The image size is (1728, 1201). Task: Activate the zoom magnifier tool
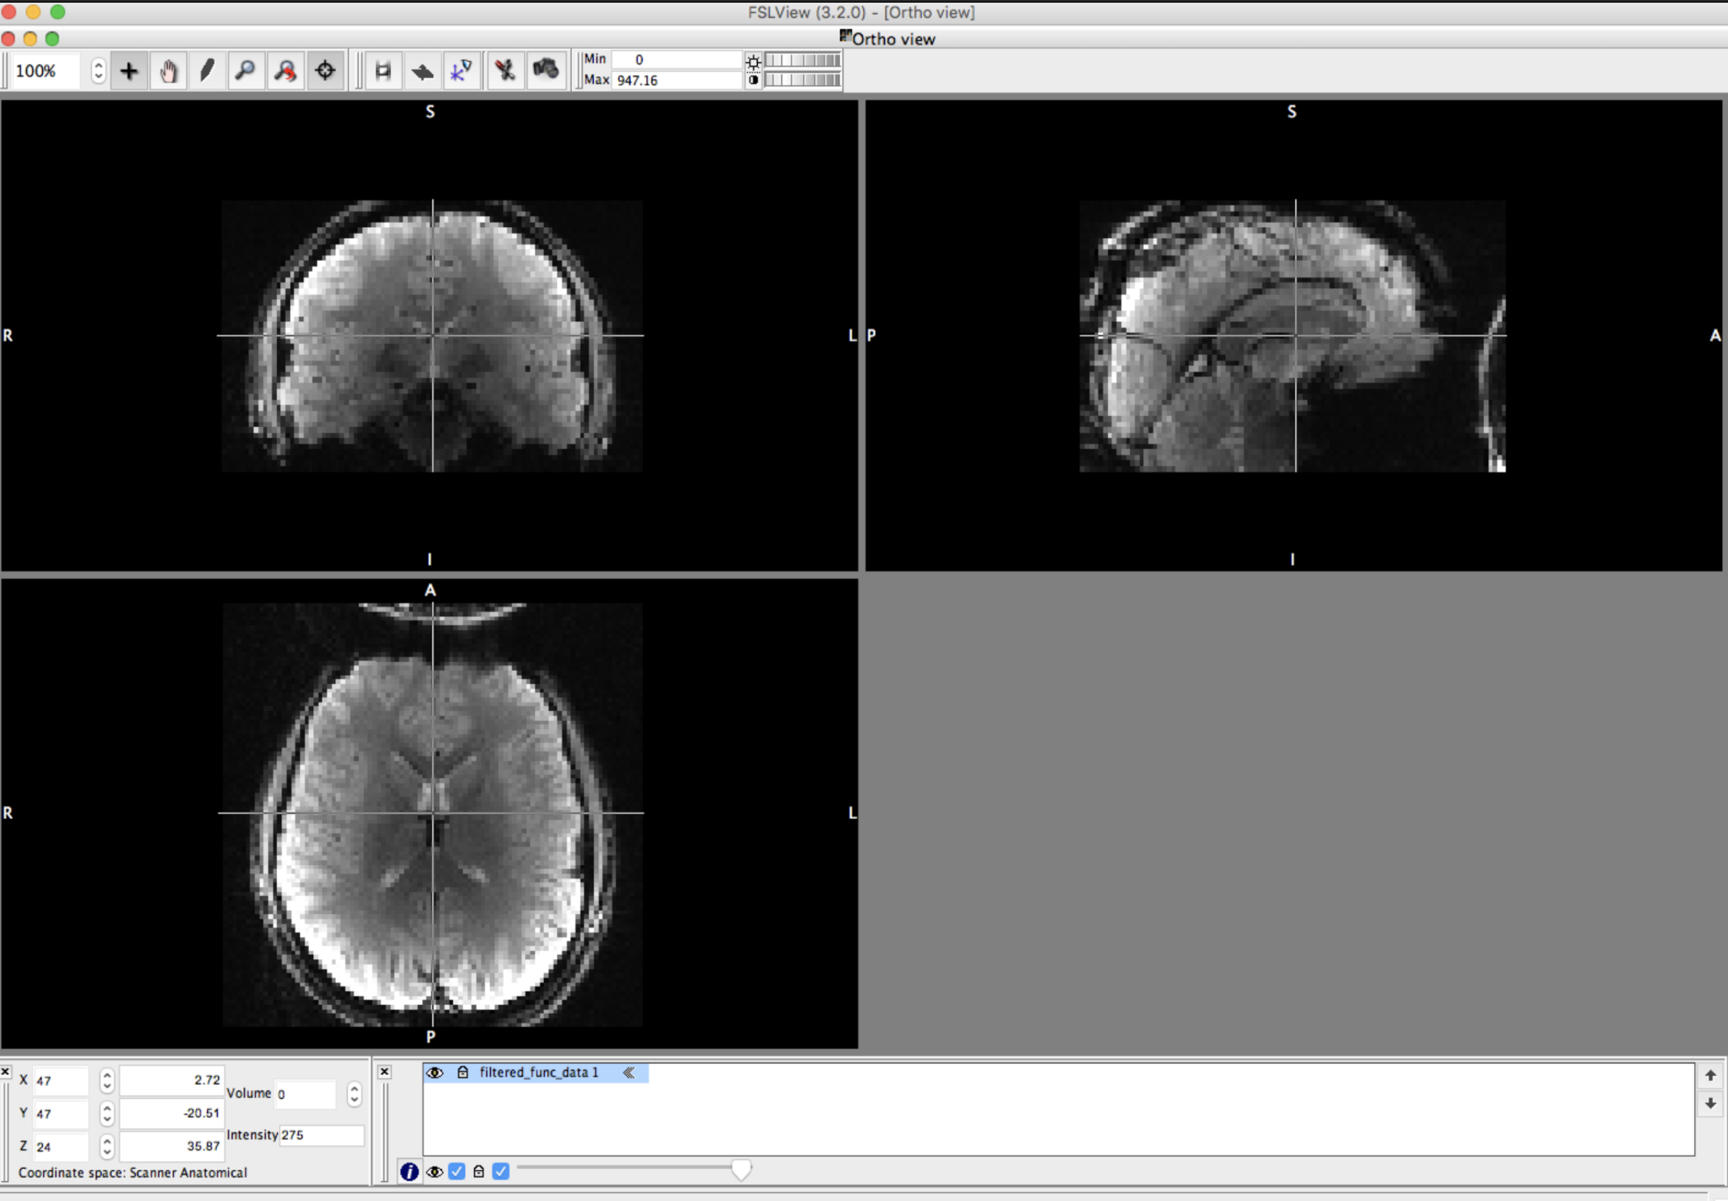(x=247, y=70)
